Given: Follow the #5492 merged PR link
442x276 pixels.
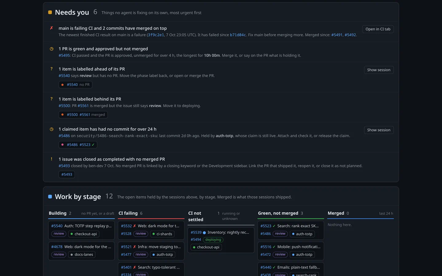Looking at the screenshot, I should [x=350, y=35].
